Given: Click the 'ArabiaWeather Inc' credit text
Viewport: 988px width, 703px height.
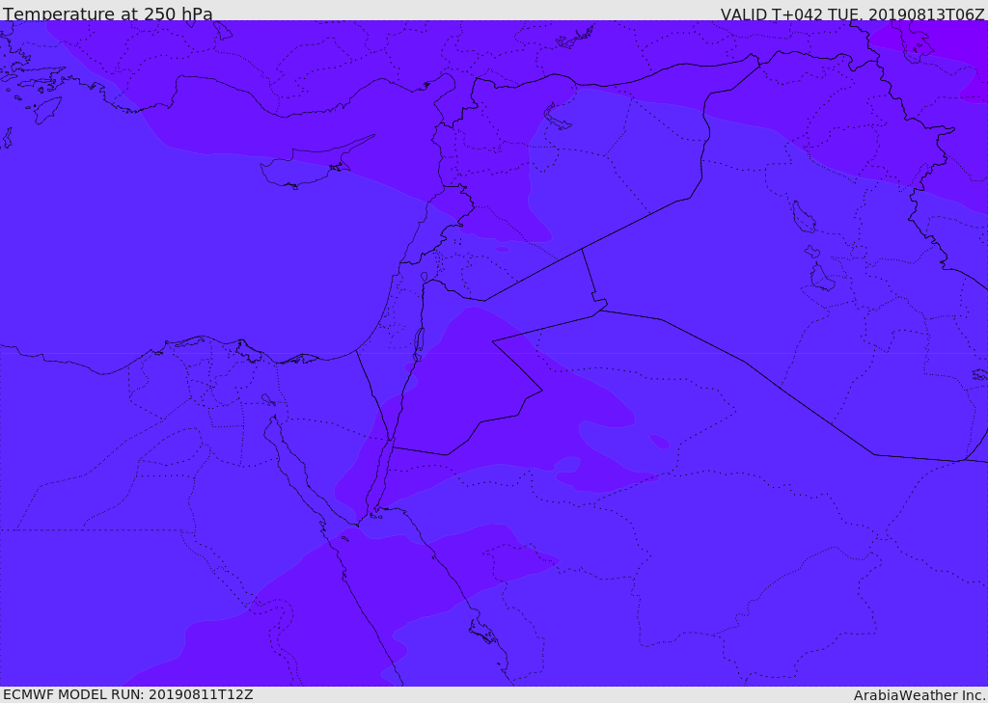Looking at the screenshot, I should click(919, 695).
